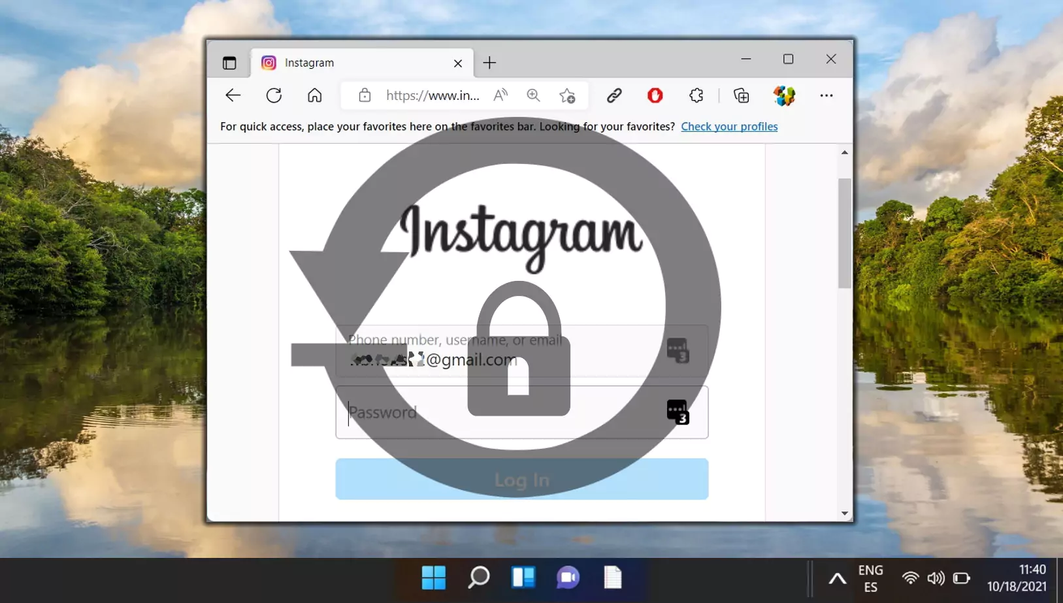This screenshot has height=603, width=1063.
Task: Go to the browser home page
Action: pos(314,95)
